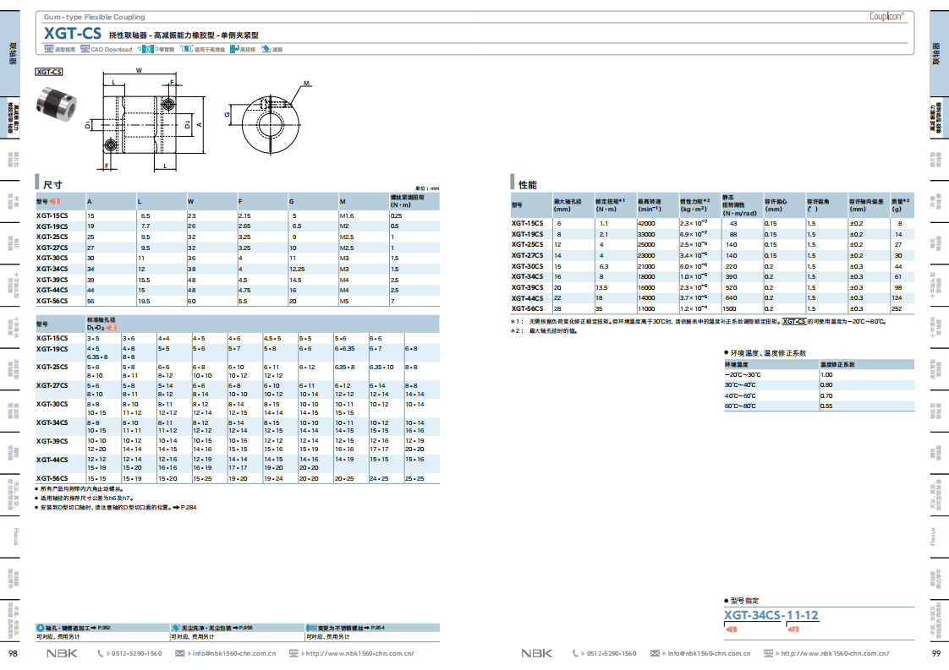Click the phone icon on page 99 footer
949x670 pixels.
[575, 654]
